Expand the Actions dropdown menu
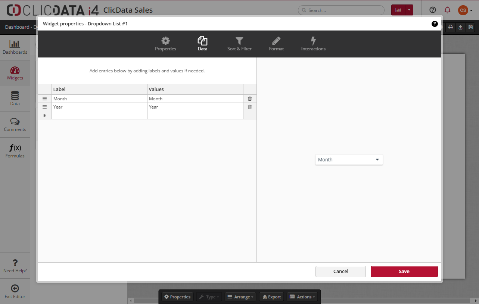 point(303,297)
